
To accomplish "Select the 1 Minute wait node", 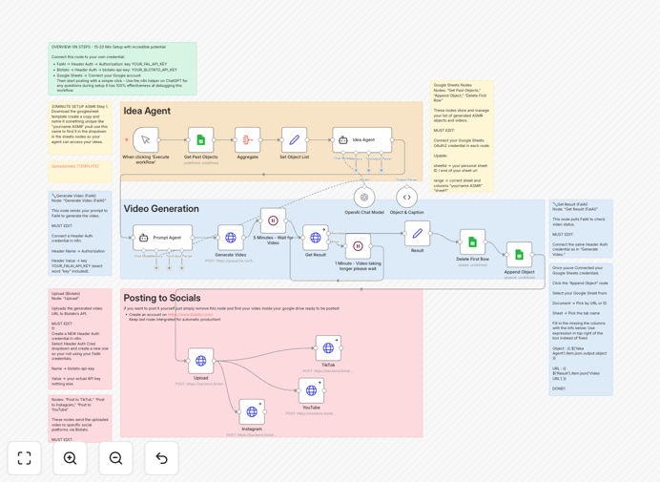I will [358, 246].
